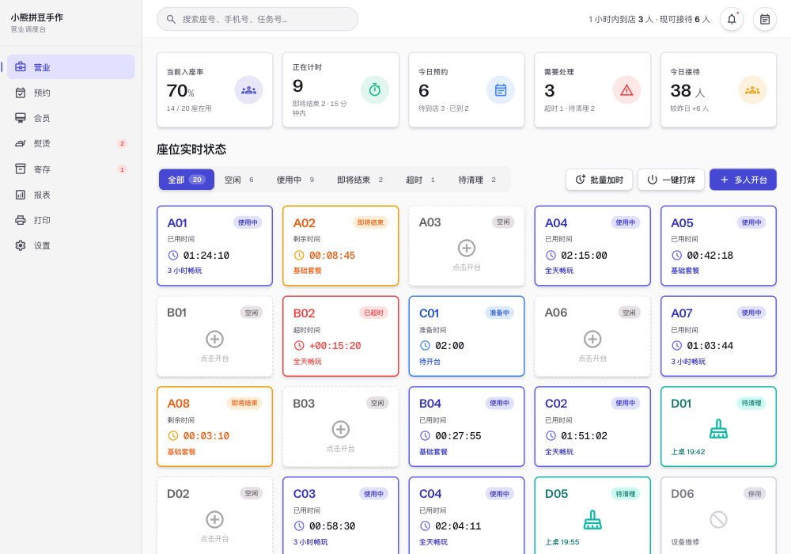Click the clock icon on C01 card

(426, 346)
